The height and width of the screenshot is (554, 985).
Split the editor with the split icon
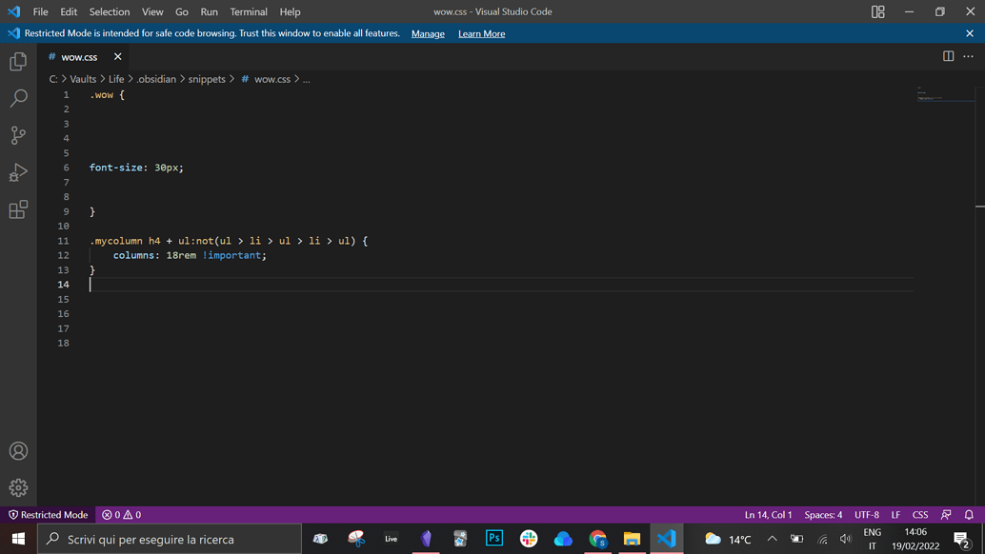(948, 56)
